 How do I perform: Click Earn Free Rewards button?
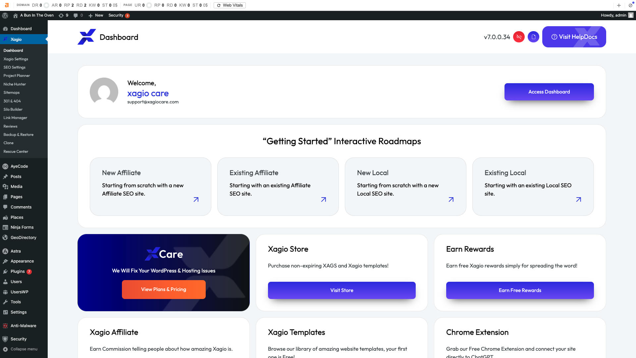[520, 290]
